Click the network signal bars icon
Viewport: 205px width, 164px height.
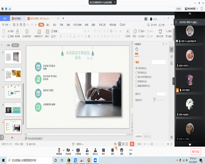pos(10,9)
